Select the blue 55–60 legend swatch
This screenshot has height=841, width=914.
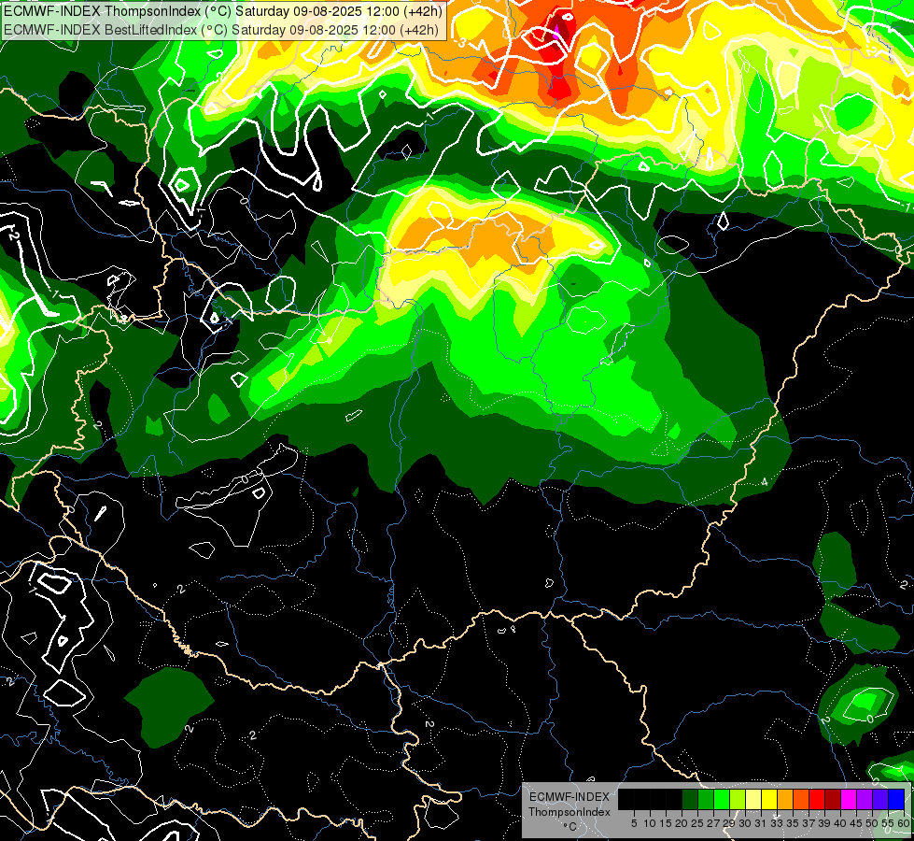[x=896, y=799]
